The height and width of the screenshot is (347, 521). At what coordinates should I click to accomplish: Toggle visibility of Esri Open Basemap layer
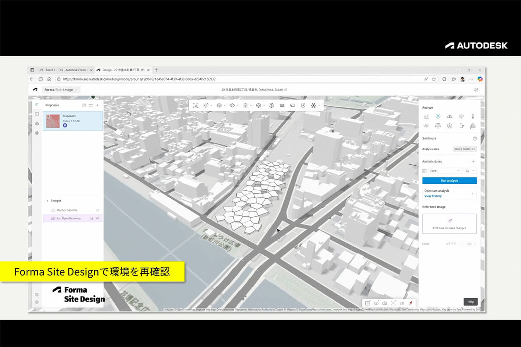tap(98, 218)
